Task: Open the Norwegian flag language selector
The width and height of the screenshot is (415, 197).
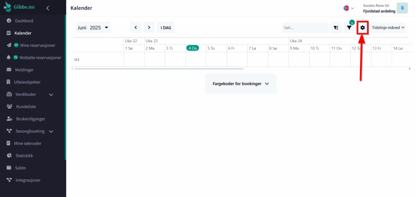Action: tap(349, 8)
